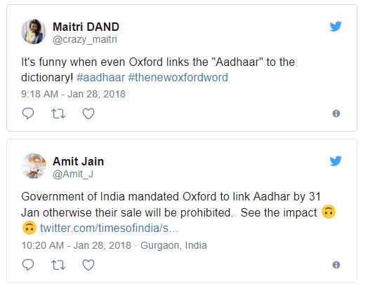Open Maitri DAND's profile picture
Viewport: 370px width, 288px height.
pyautogui.click(x=34, y=32)
